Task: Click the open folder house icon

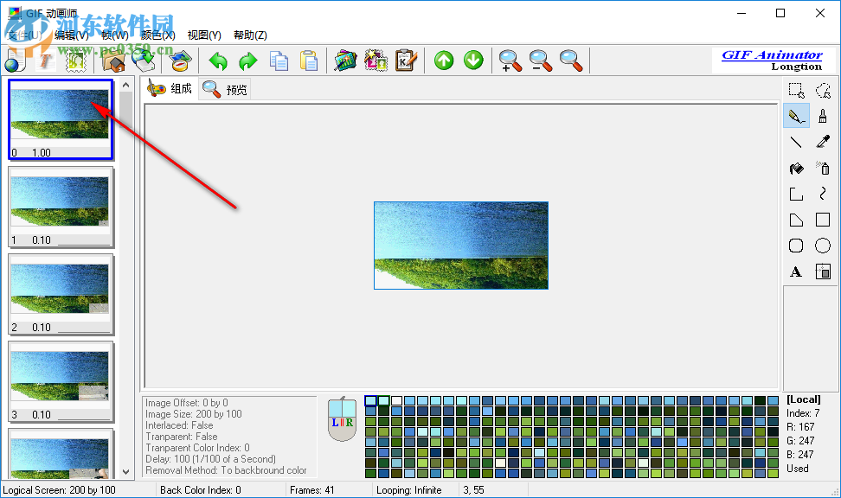Action: tap(113, 61)
